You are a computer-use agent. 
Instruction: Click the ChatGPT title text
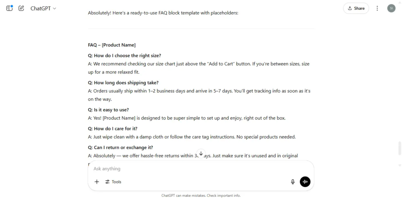pos(40,8)
